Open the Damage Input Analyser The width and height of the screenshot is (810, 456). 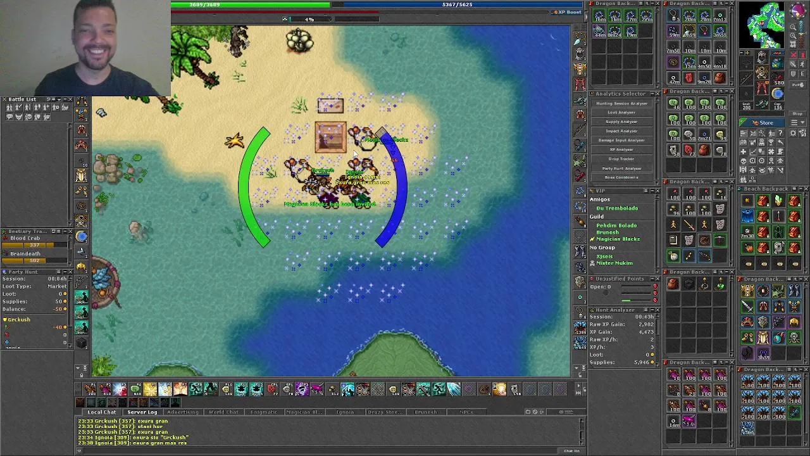622,140
